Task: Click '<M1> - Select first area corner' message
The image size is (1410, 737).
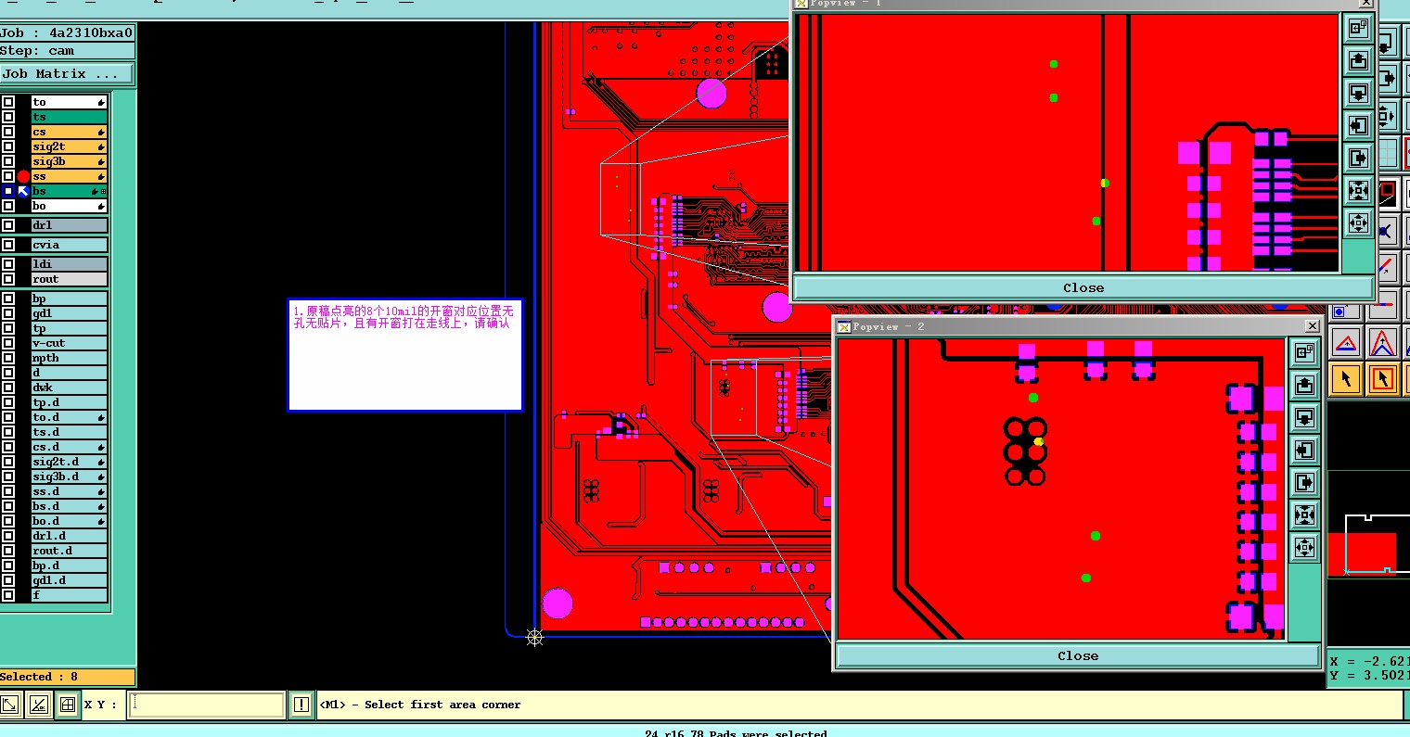Action: 420,705
